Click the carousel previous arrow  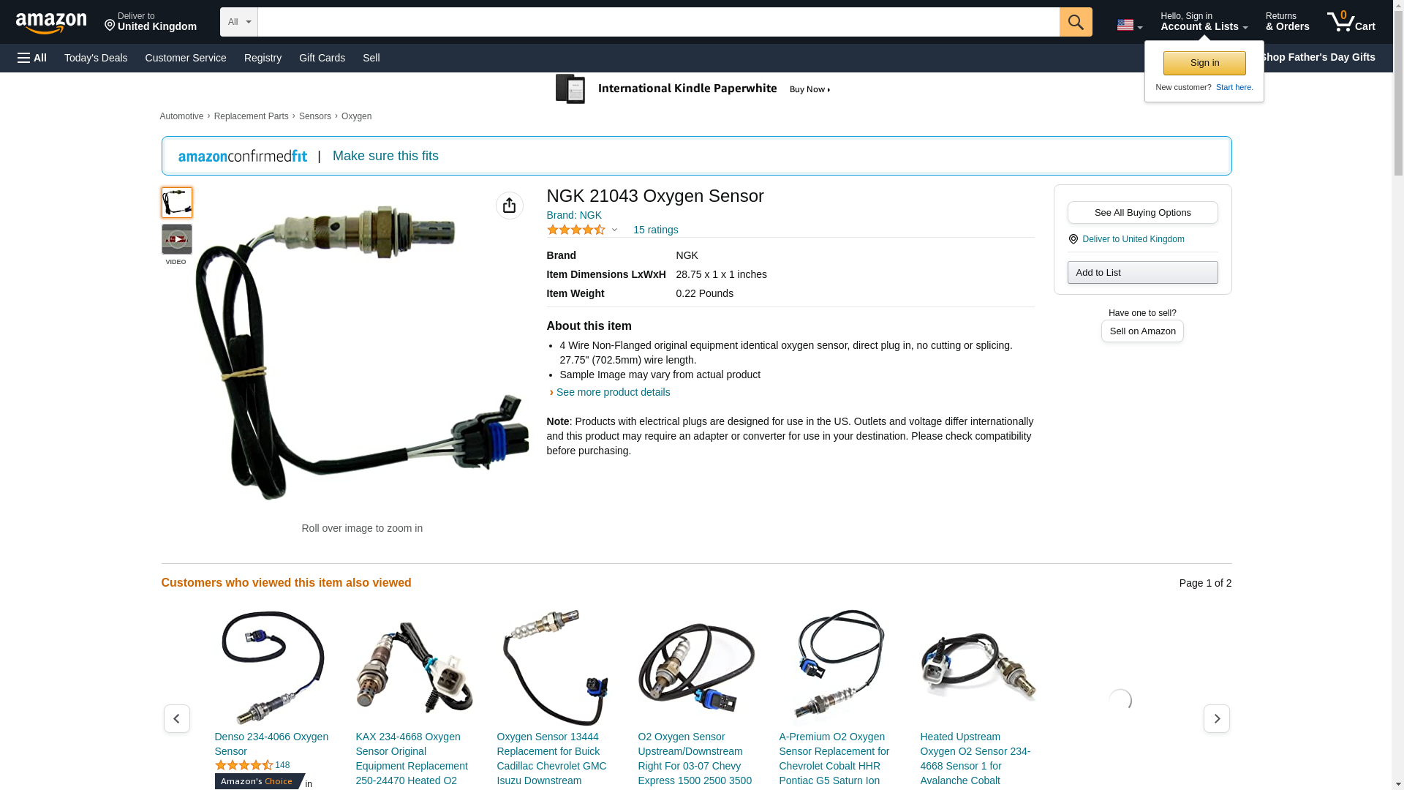(176, 719)
